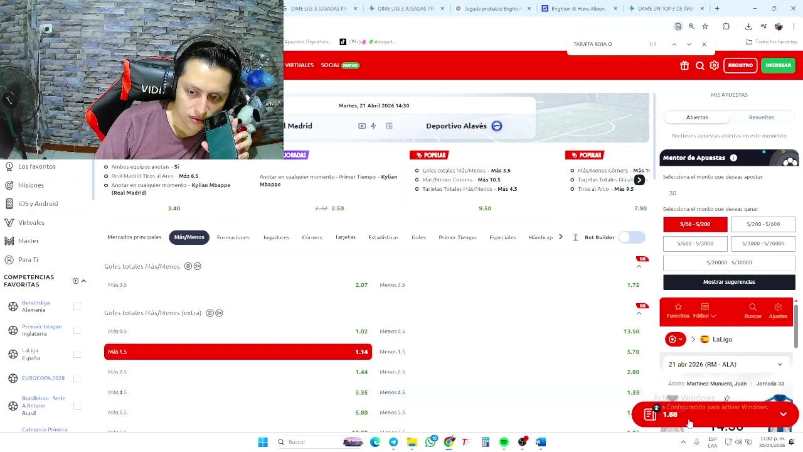Open the 21 abr 2026 (RM - ALA) dropdown
Image resolution: width=803 pixels, height=452 pixels.
click(725, 364)
